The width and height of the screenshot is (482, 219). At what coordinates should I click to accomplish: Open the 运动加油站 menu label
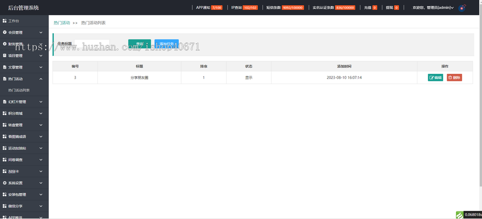click(17, 148)
